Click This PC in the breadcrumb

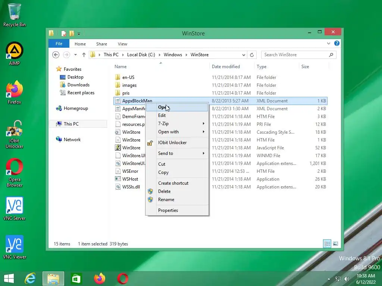click(x=111, y=55)
